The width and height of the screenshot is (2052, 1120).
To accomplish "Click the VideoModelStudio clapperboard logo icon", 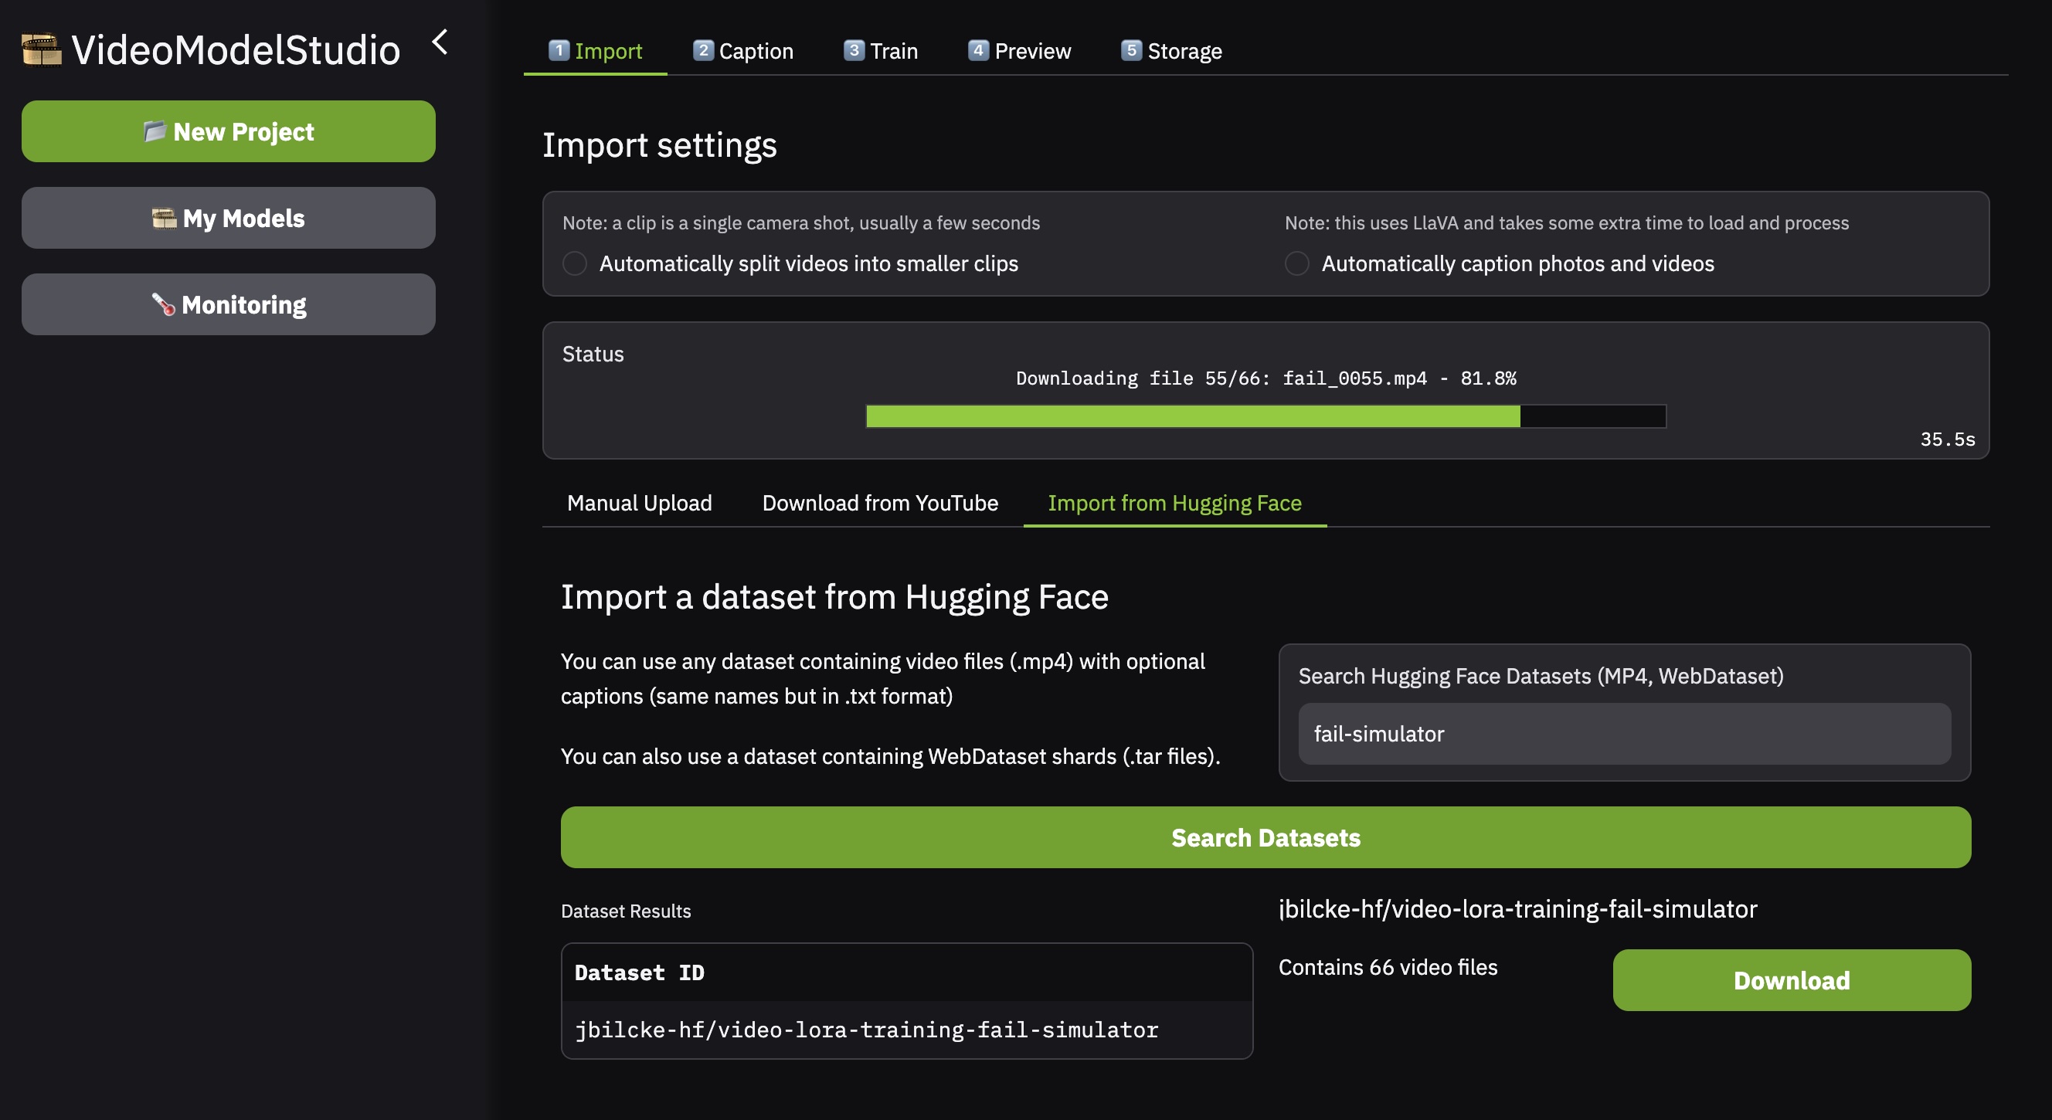I will [x=42, y=50].
